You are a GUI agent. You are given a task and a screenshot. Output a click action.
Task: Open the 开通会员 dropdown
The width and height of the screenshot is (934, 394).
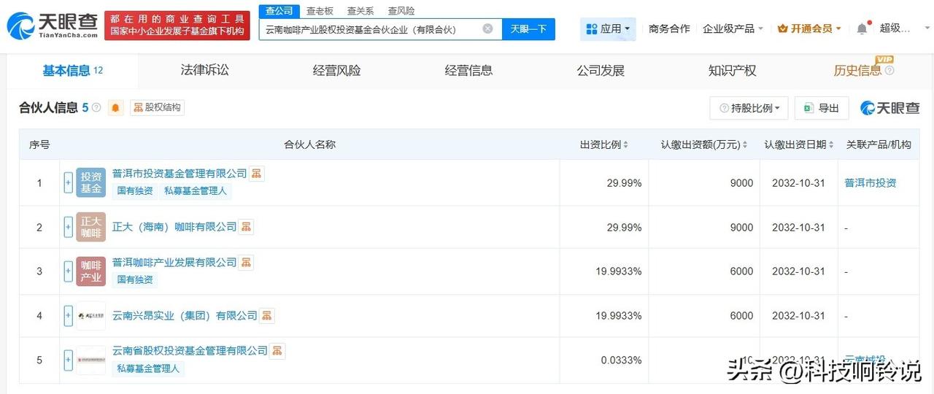click(809, 28)
